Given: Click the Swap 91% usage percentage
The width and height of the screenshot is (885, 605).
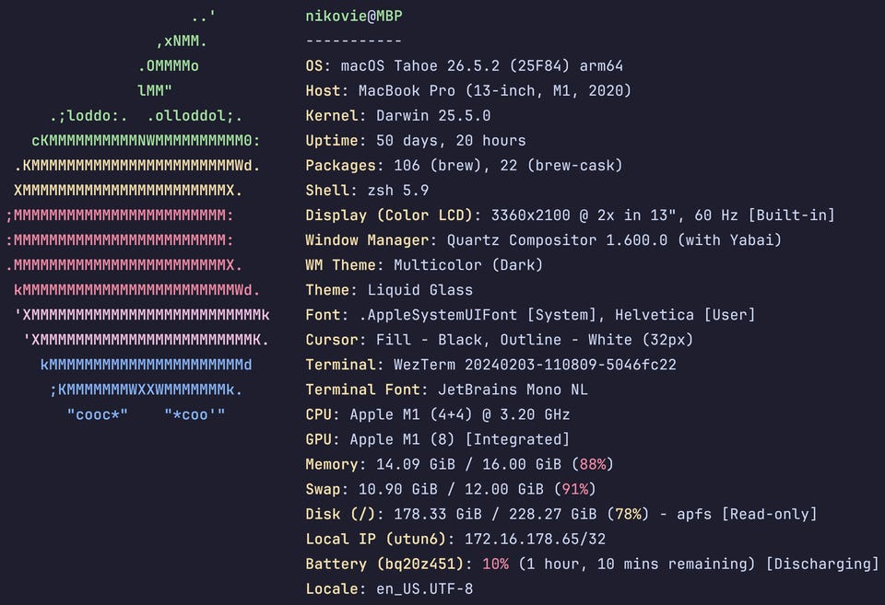Looking at the screenshot, I should 574,489.
